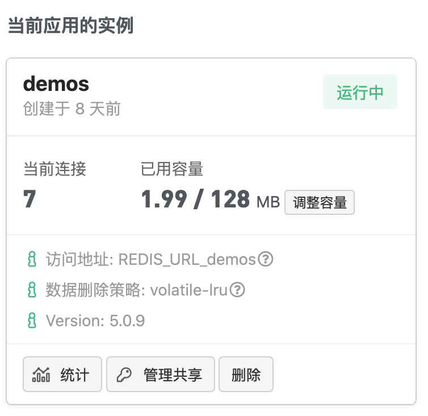Viewport: 428px width, 416px height.
Task: Click the 创建于 8 天前 timestamp
Action: click(72, 109)
